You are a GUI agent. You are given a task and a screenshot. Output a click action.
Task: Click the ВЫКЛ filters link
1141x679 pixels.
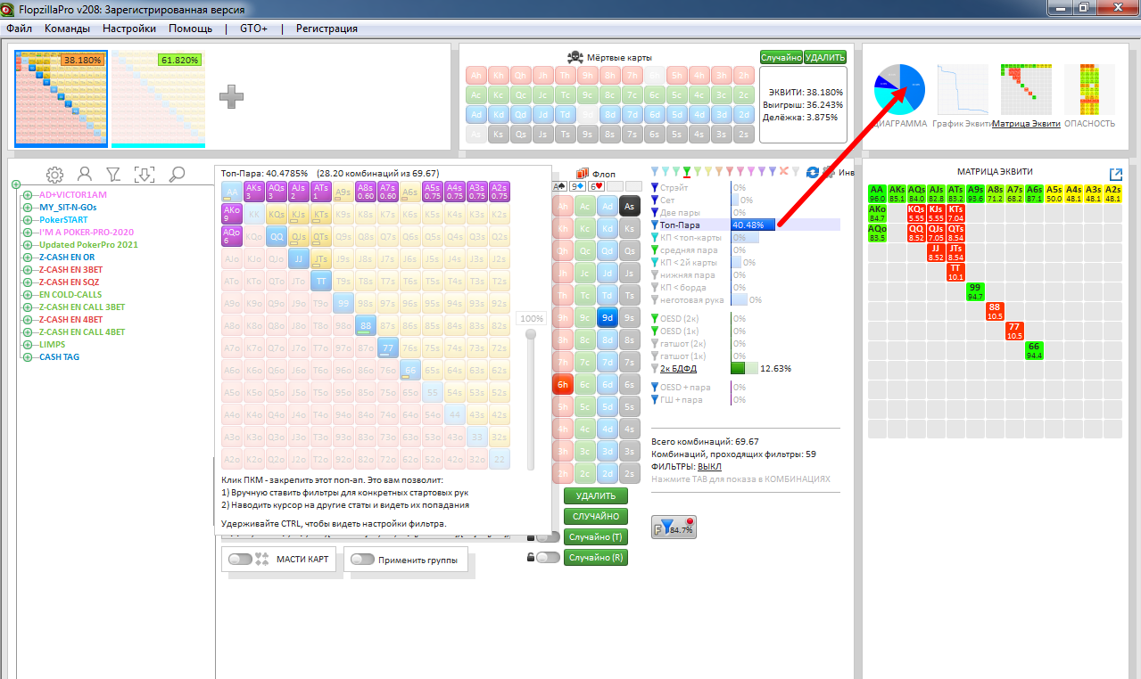point(709,466)
